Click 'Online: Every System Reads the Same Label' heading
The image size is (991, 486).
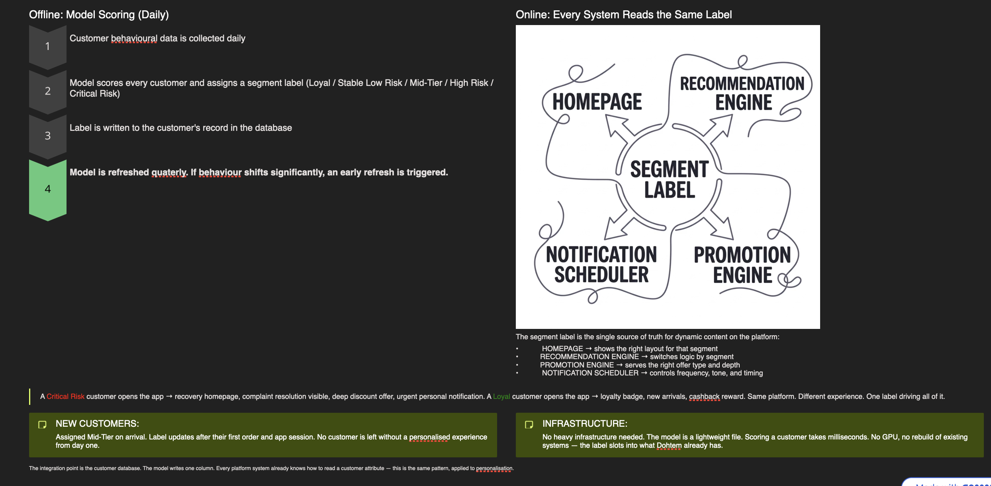click(623, 15)
